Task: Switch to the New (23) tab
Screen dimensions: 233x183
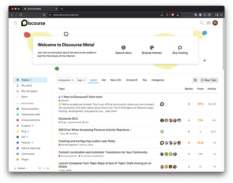Action: [x=116, y=80]
